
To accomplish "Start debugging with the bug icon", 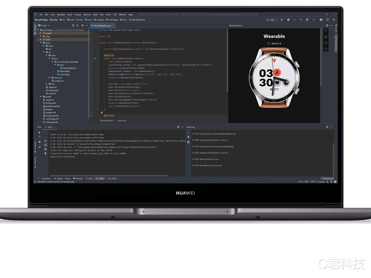I will click(288, 20).
